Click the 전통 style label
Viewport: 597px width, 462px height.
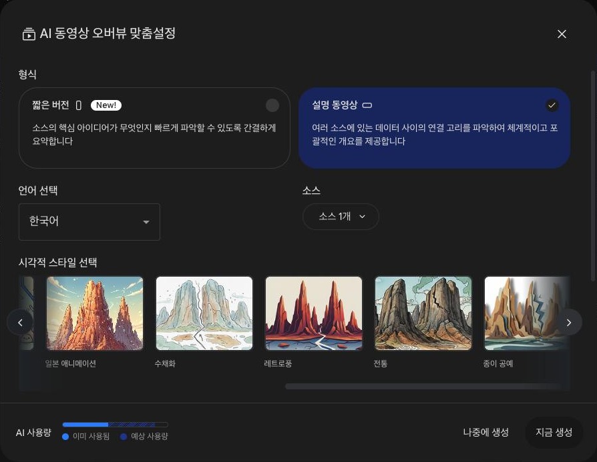pos(381,363)
